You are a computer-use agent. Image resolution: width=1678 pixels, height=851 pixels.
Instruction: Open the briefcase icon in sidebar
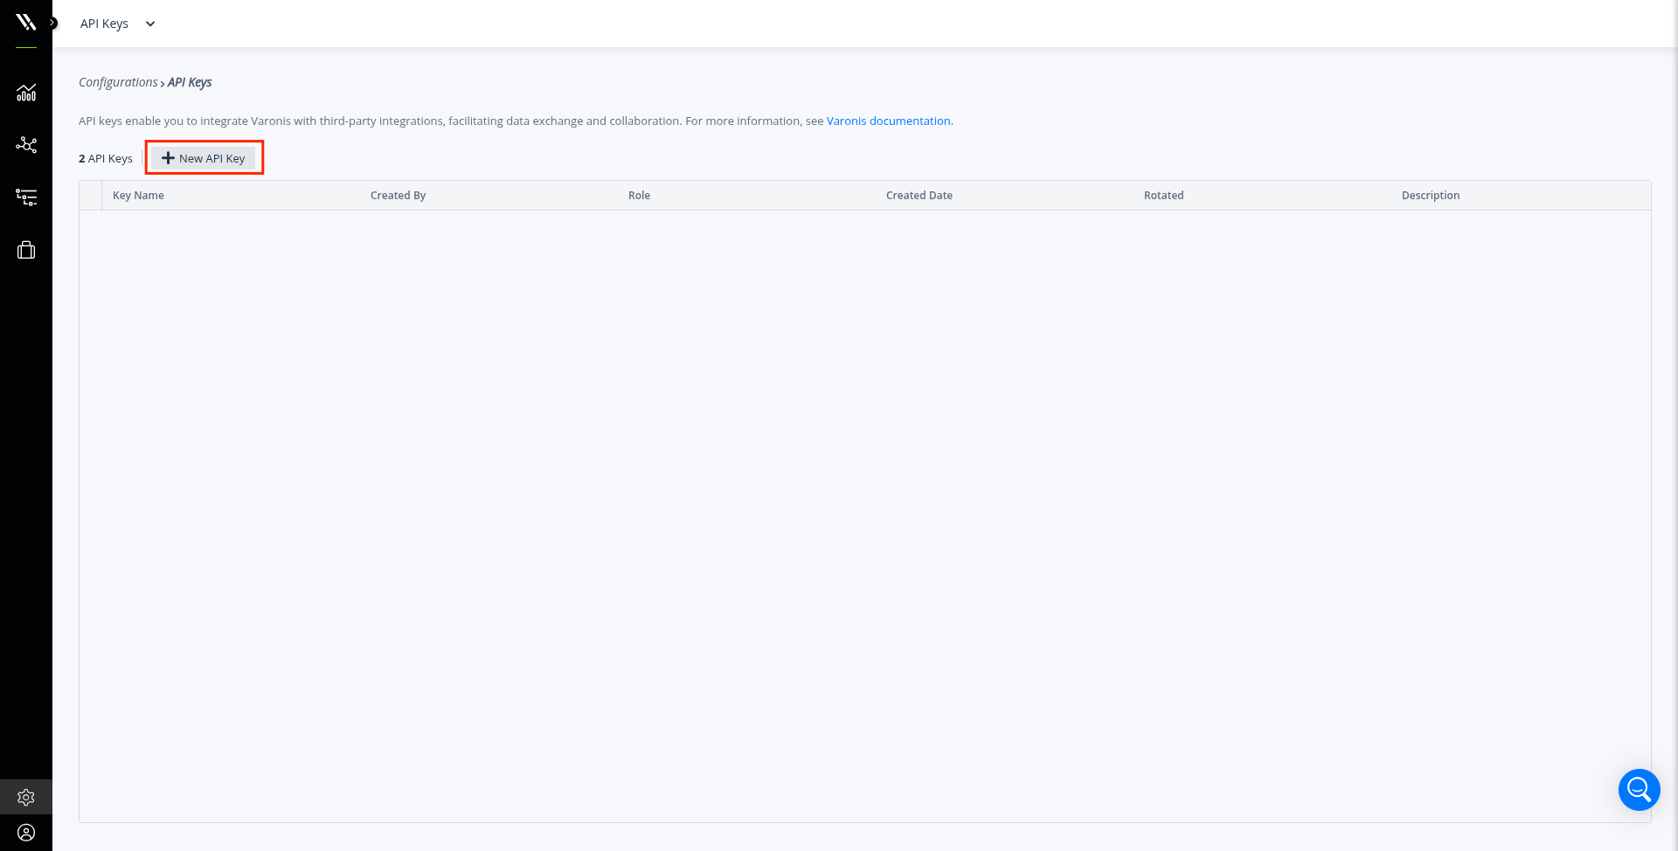26,251
